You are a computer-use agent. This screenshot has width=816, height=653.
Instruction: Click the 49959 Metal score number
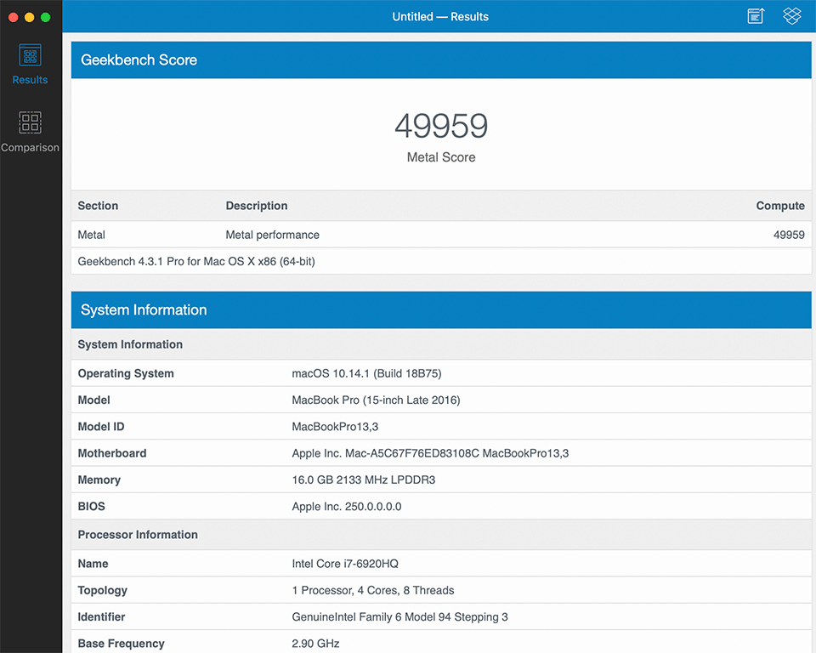click(x=441, y=126)
